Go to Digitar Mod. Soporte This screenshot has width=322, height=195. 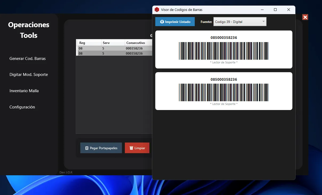(x=29, y=75)
